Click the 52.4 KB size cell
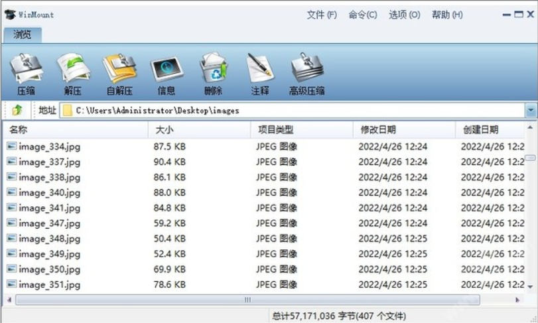Viewport: 538px width, 323px height. coord(170,254)
